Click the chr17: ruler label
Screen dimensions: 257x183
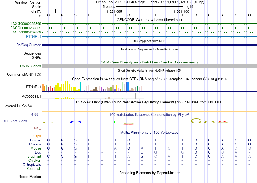tap(36, 11)
